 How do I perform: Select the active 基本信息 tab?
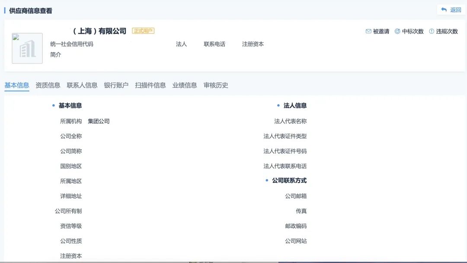(16, 85)
